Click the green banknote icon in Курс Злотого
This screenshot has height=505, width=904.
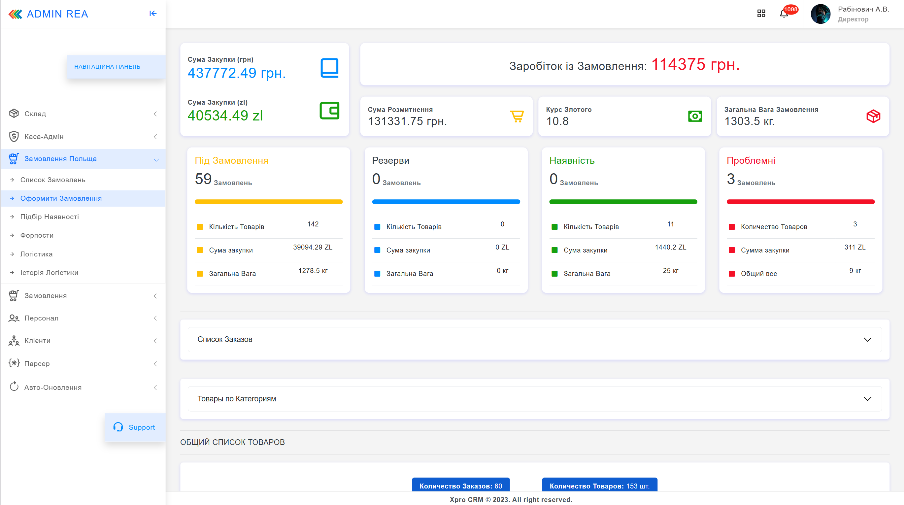[695, 116]
